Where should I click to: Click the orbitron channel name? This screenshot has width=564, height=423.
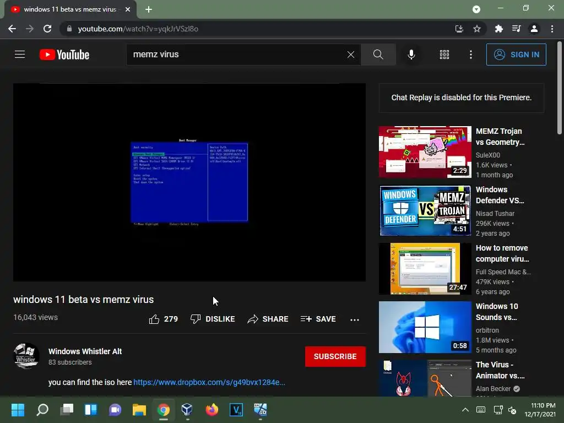487,330
